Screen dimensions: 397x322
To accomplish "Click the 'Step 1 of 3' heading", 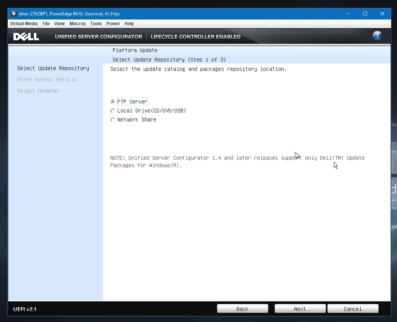I will (169, 60).
